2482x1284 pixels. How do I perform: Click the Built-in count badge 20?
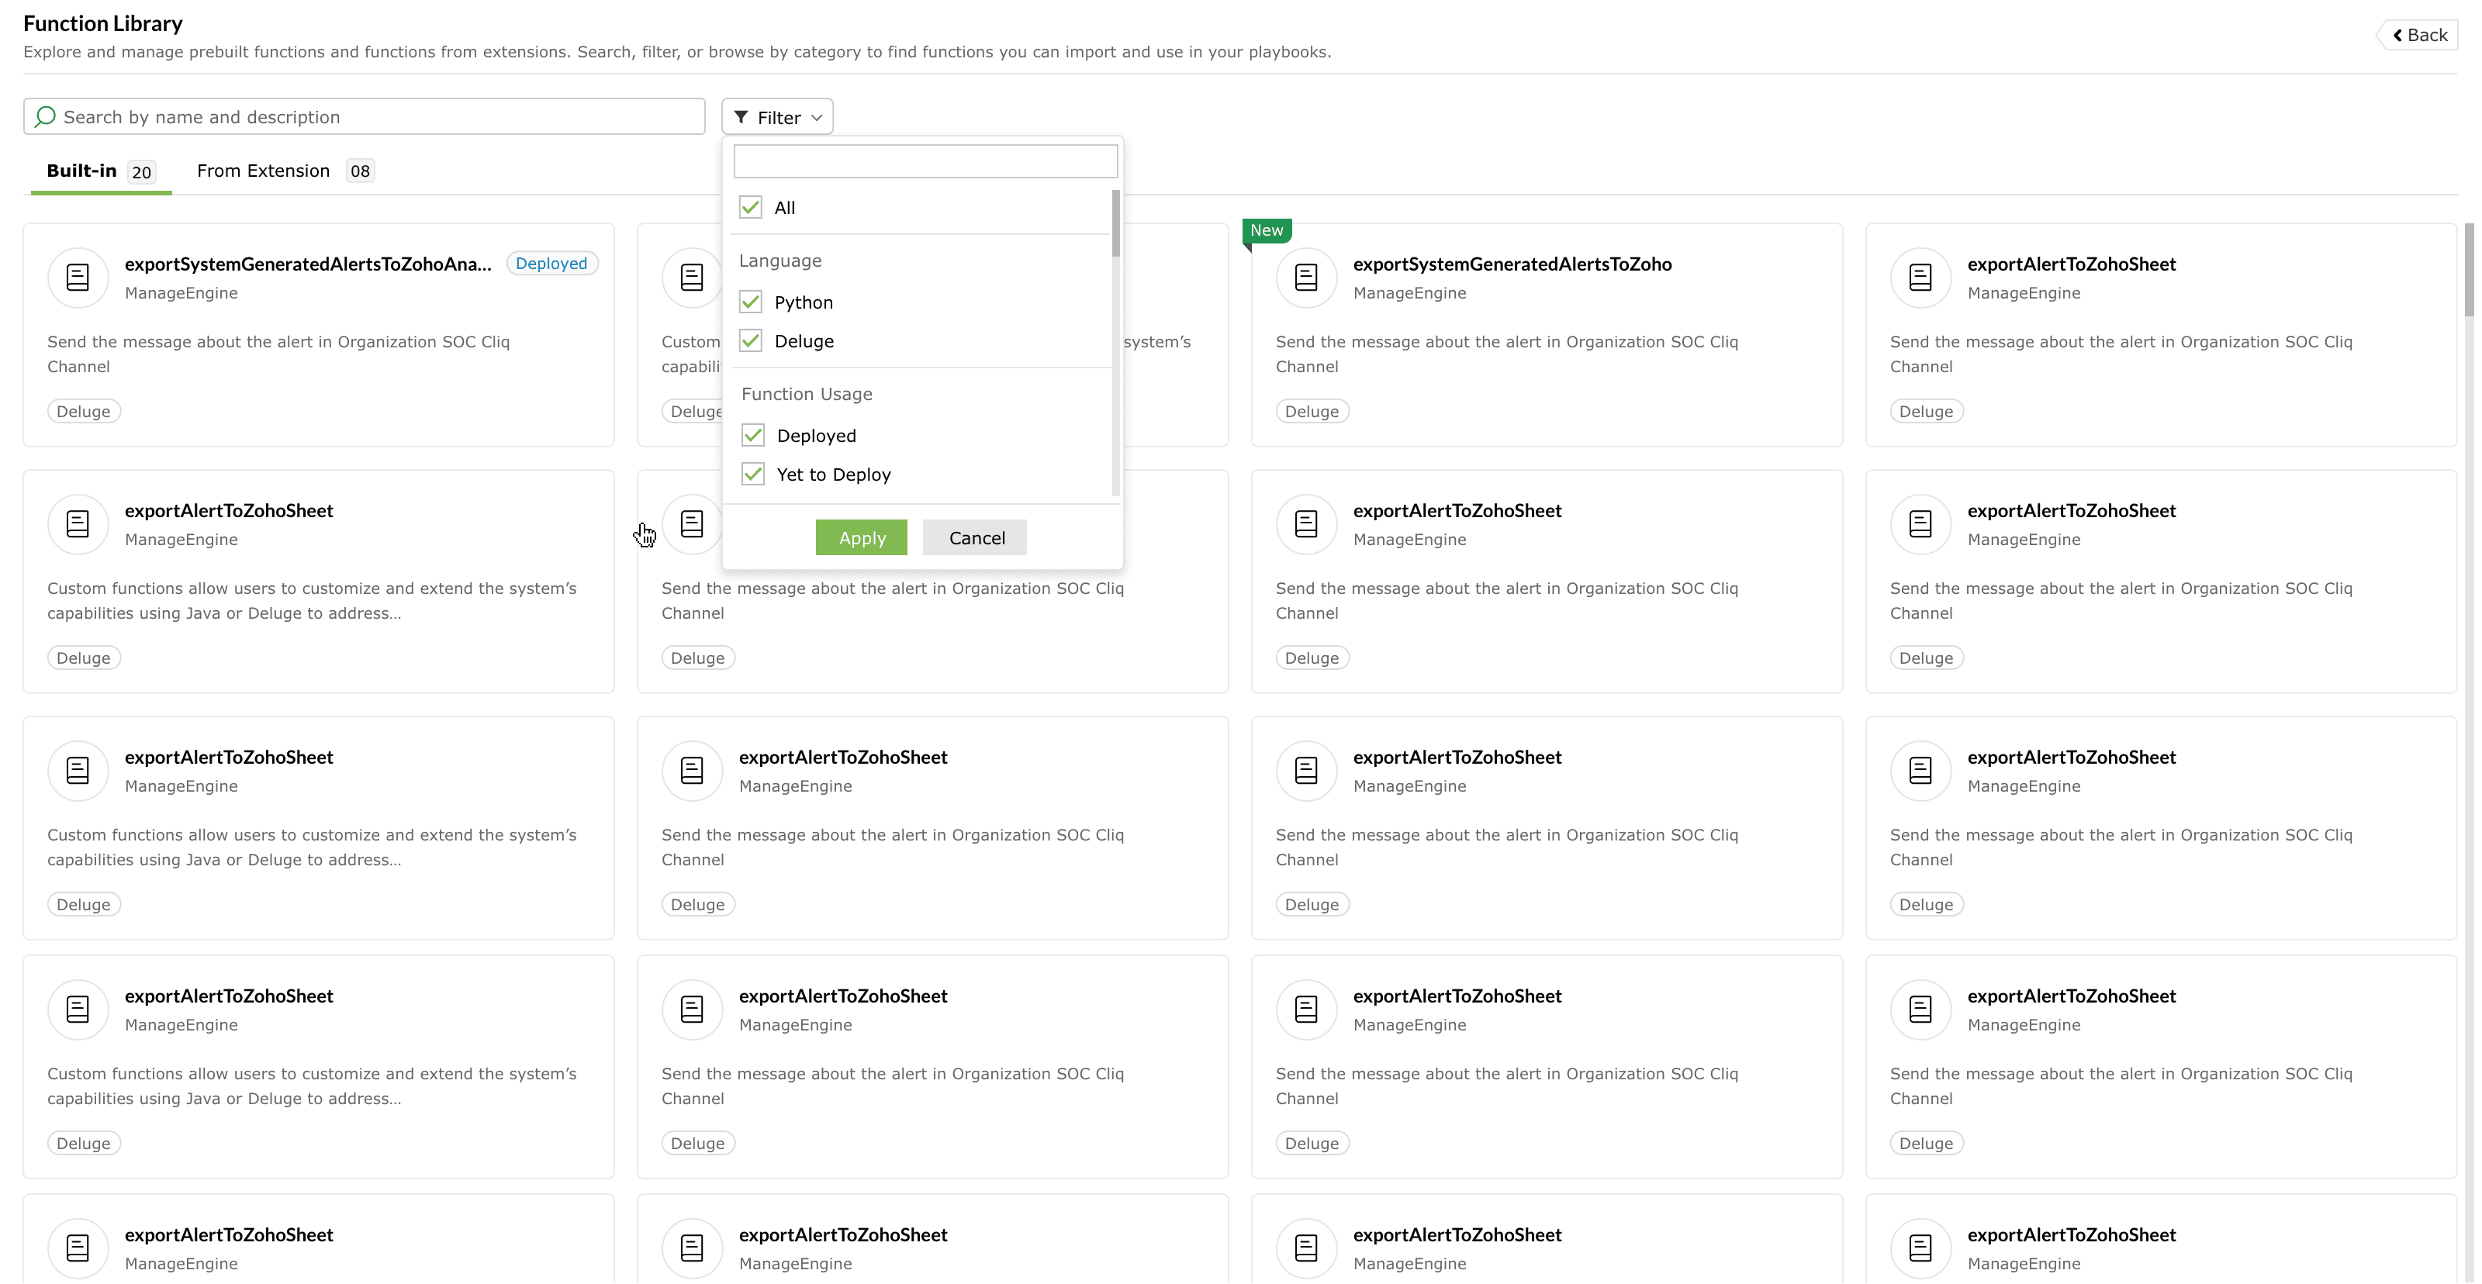[x=142, y=172]
